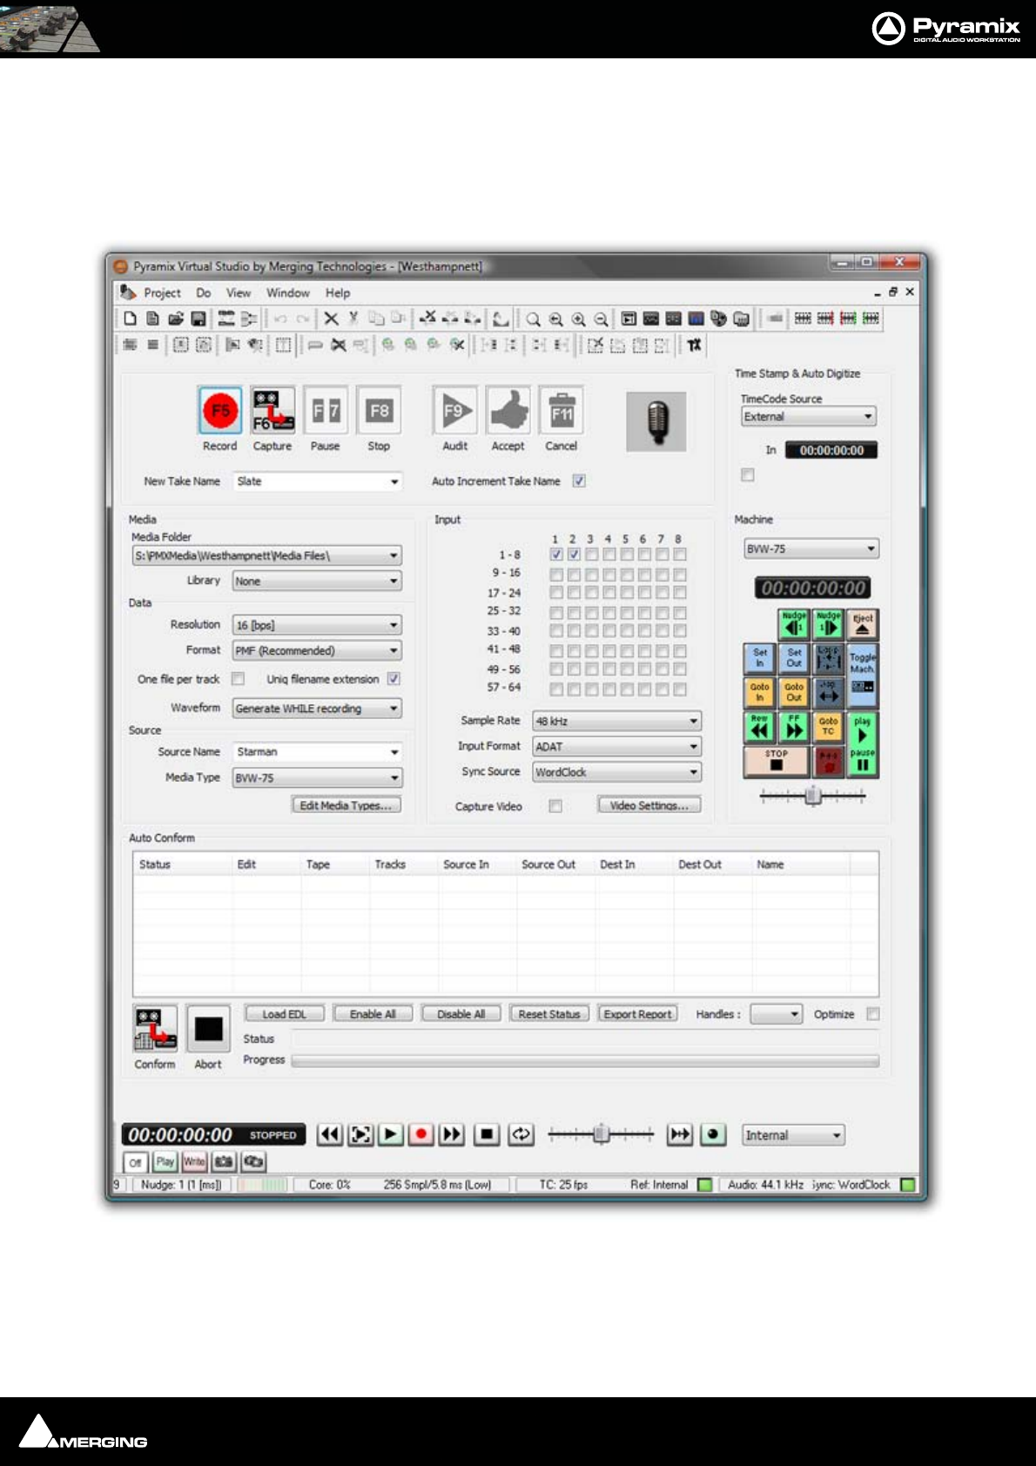The width and height of the screenshot is (1036, 1466).
Task: Click the FF machine control button
Action: tap(794, 727)
